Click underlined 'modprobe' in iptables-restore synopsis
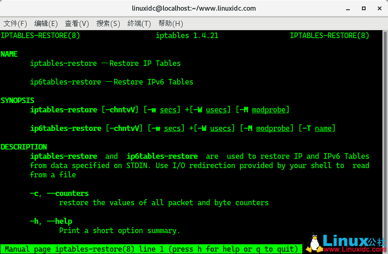 (269, 110)
